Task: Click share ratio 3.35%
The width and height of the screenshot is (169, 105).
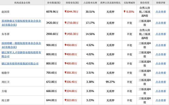Action: pos(90,91)
